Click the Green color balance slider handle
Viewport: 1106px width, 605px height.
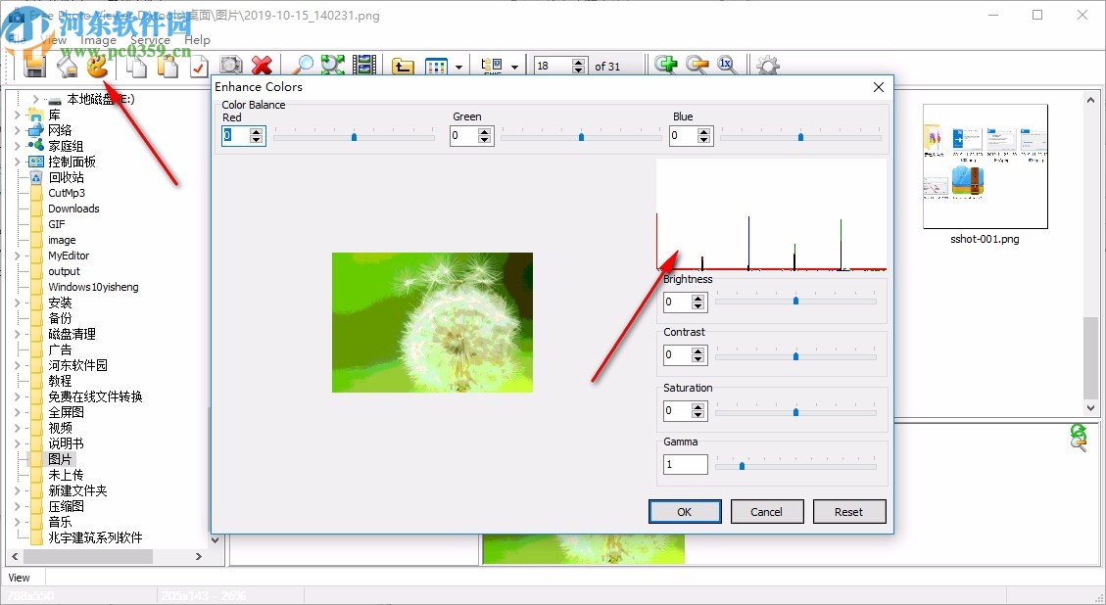point(581,137)
